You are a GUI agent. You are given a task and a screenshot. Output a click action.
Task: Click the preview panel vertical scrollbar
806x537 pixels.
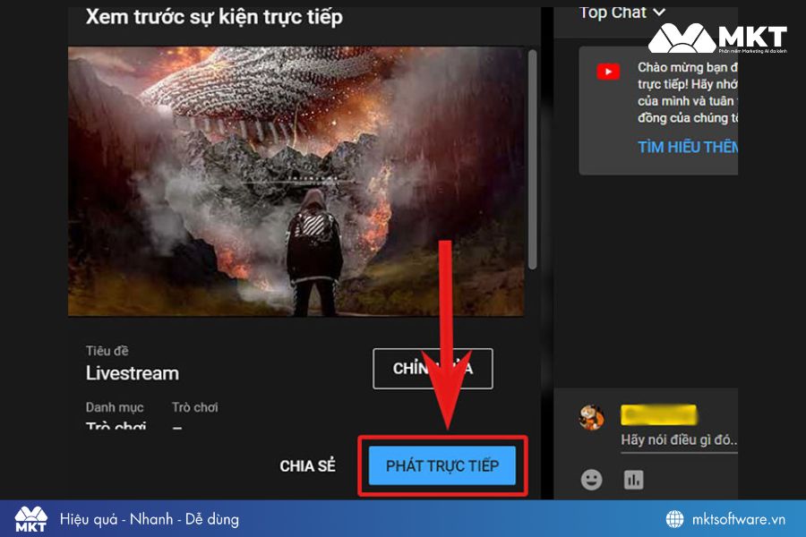tap(533, 159)
